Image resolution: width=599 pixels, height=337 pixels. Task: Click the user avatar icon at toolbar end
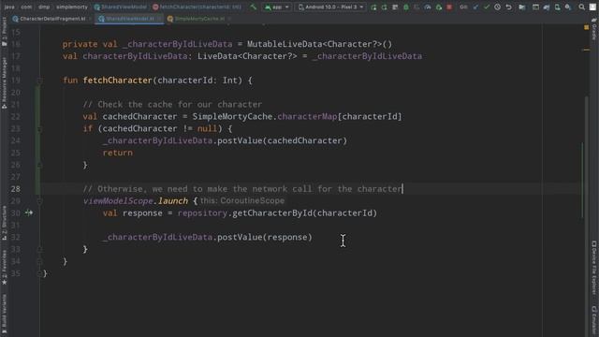[592, 7]
